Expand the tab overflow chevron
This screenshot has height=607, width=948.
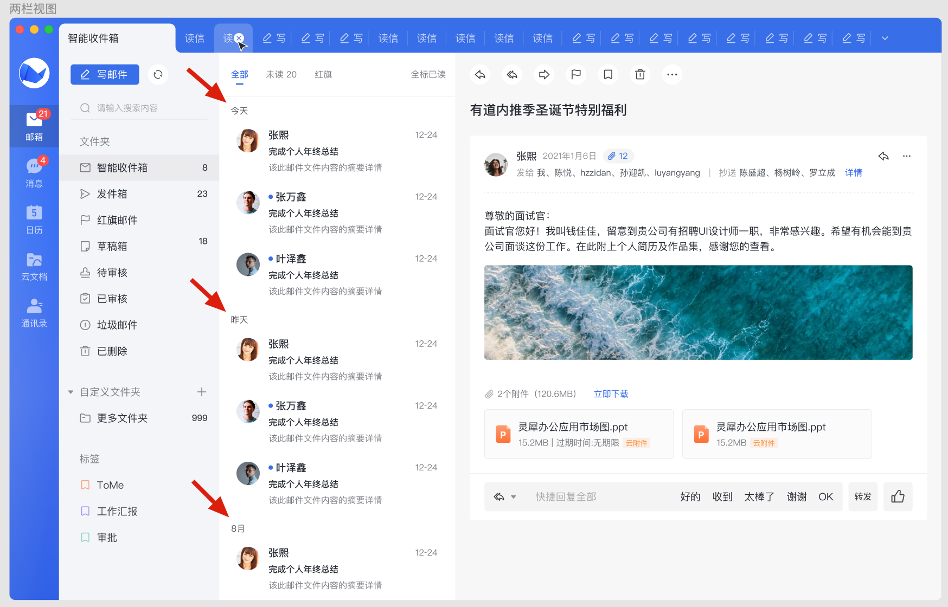point(885,38)
